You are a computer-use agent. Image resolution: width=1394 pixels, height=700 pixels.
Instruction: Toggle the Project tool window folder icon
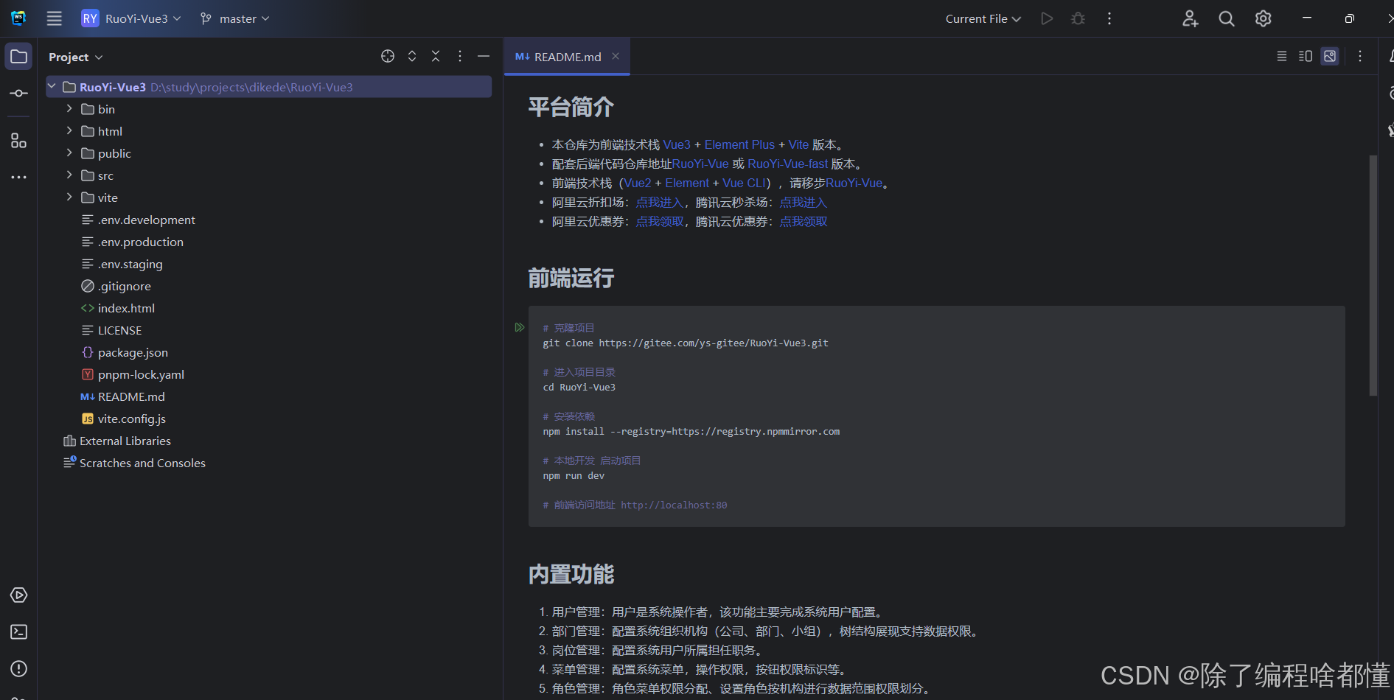[18, 57]
